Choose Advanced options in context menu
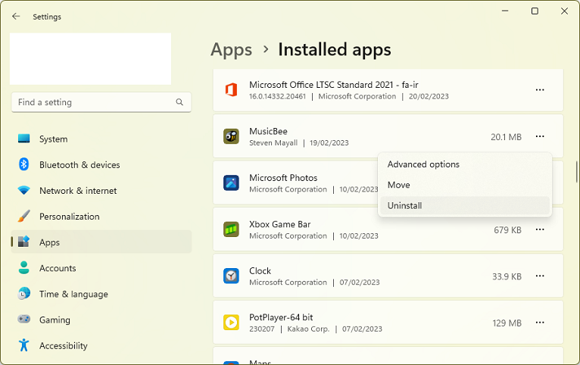 (465, 164)
